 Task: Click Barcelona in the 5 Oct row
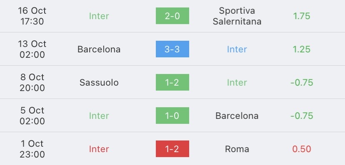click(x=237, y=116)
